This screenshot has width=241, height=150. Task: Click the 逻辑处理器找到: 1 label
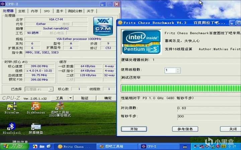tap(138, 60)
